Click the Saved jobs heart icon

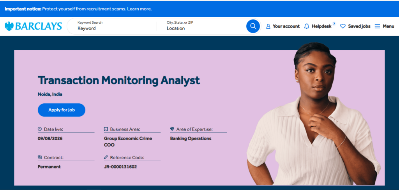(343, 26)
